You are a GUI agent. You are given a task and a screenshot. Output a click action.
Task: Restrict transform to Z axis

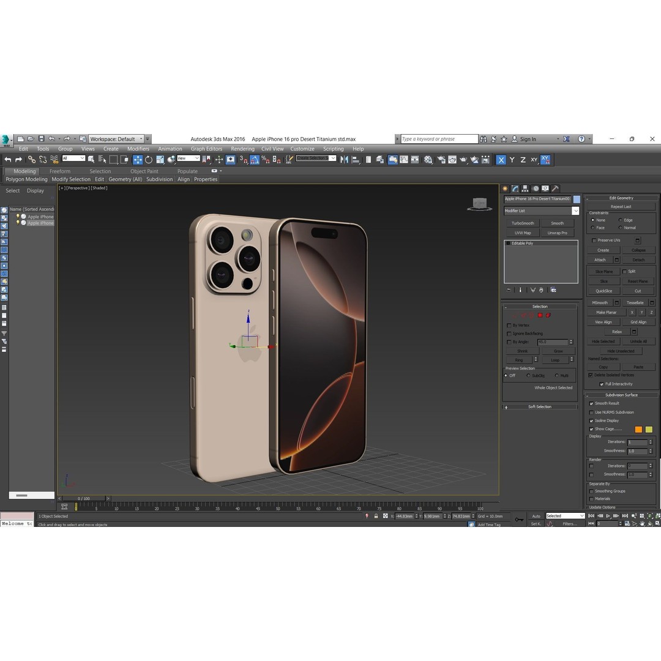pos(523,160)
